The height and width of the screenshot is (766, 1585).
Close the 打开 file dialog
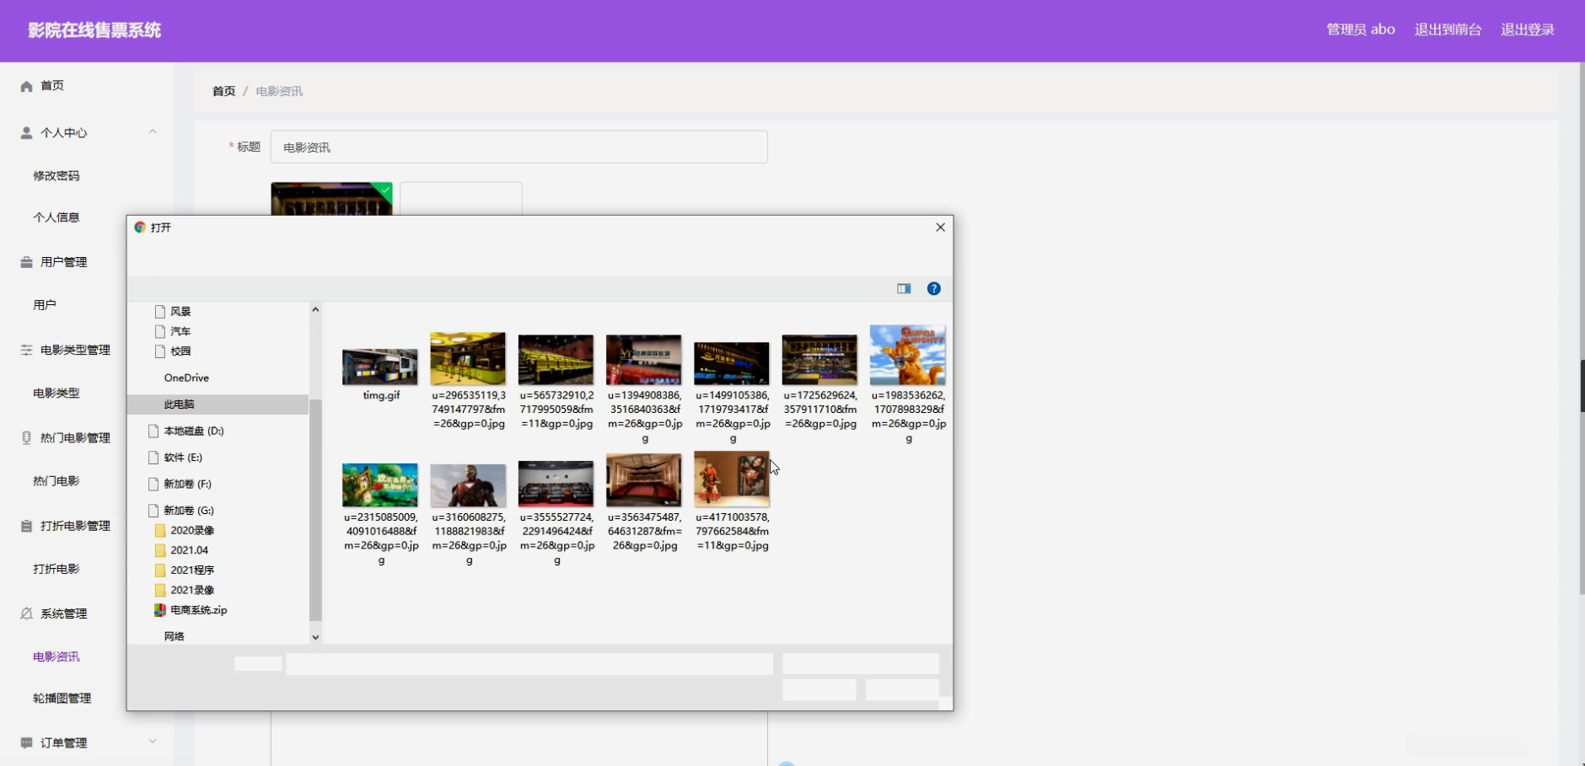tap(940, 228)
